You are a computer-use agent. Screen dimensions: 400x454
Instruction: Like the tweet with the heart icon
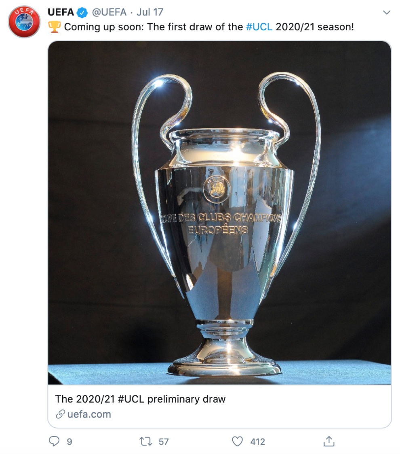237,441
